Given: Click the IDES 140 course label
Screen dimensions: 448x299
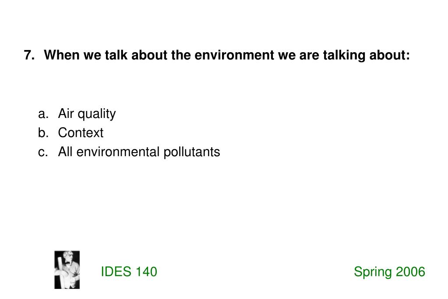Looking at the screenshot, I should pyautogui.click(x=129, y=271).
